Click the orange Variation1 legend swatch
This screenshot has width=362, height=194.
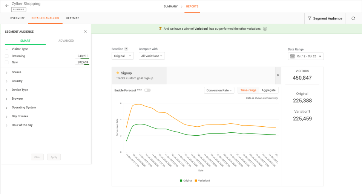coord(196,180)
